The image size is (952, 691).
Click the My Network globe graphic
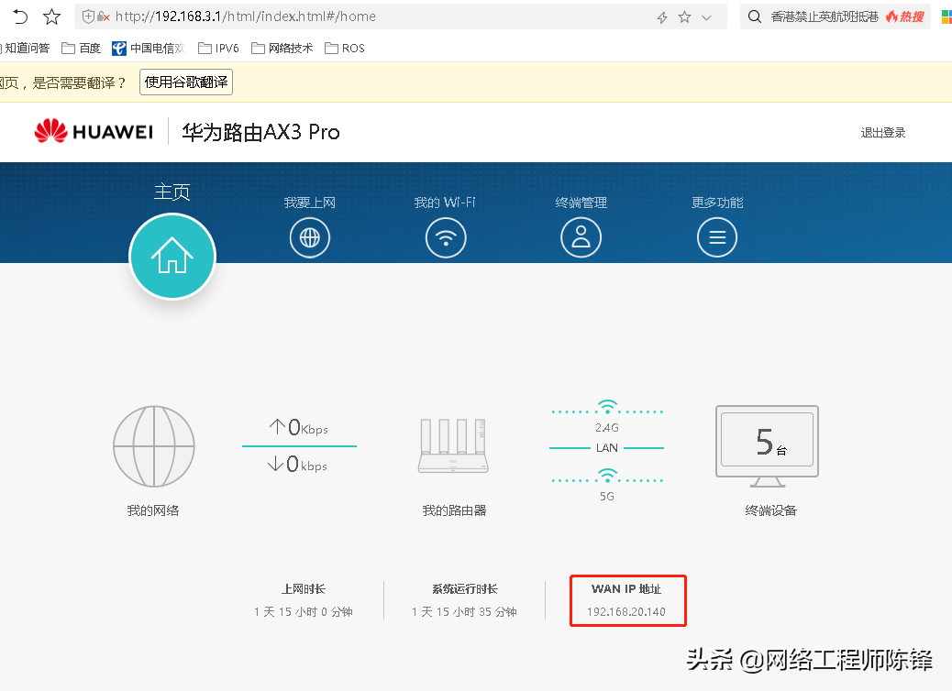tap(153, 446)
